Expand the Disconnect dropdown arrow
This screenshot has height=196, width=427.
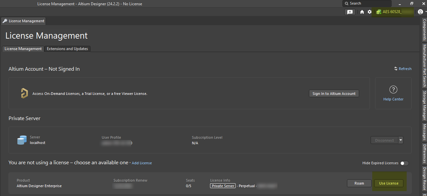(400, 140)
